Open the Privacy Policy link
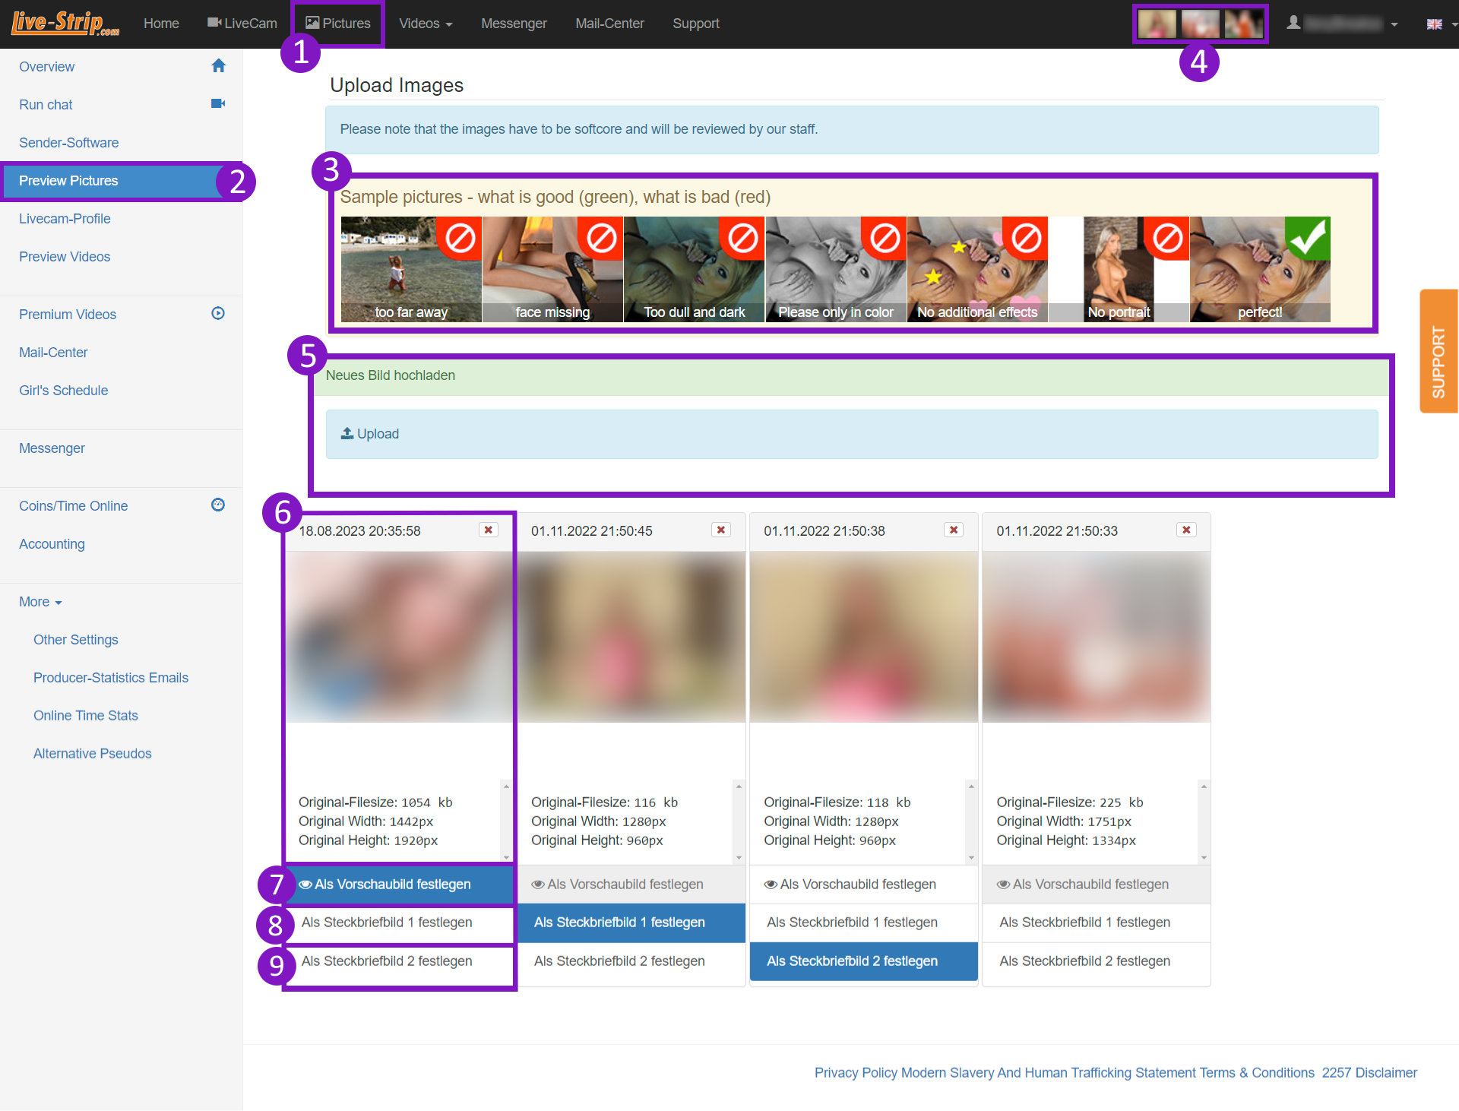Screen dimensions: 1459x1111 (x=856, y=1072)
